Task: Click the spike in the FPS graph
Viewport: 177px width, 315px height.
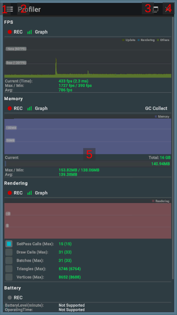Action: pyautogui.click(x=56, y=66)
